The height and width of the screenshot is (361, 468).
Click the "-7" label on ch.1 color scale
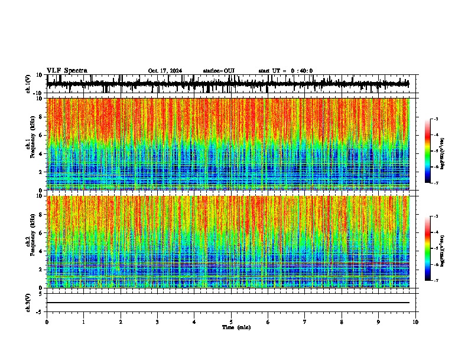pos(436,183)
